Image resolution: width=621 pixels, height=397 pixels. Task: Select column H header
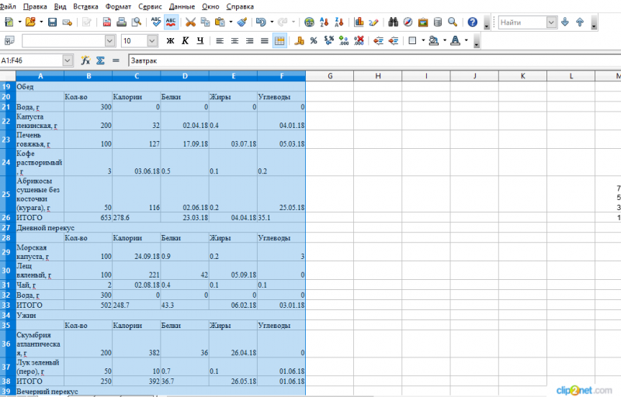[x=377, y=75]
